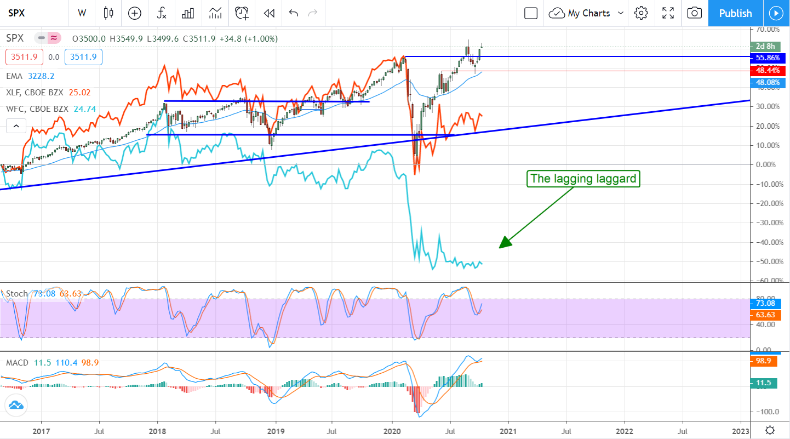Screen dimensions: 790x439
Task: Click the red 48.44% price scale label
Action: [x=768, y=71]
